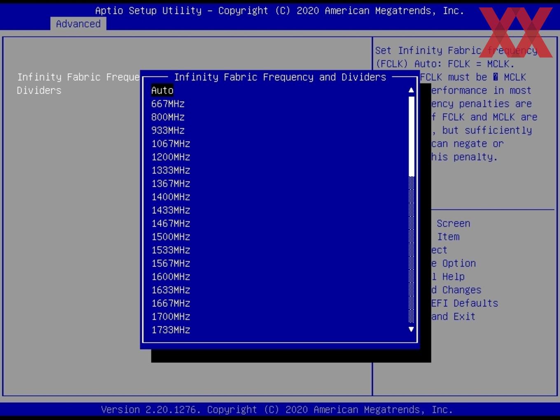Click the 1567MHz entry
Image resolution: width=560 pixels, height=420 pixels.
click(170, 264)
